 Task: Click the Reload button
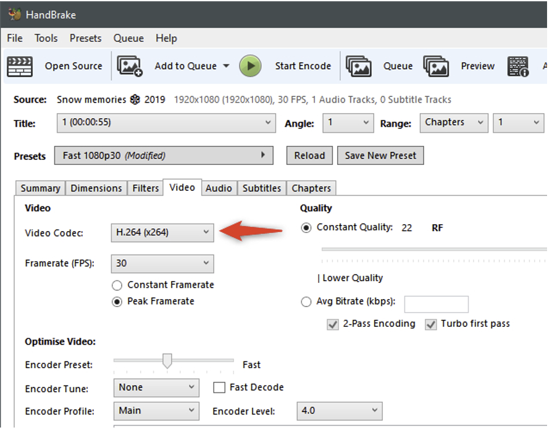click(309, 155)
